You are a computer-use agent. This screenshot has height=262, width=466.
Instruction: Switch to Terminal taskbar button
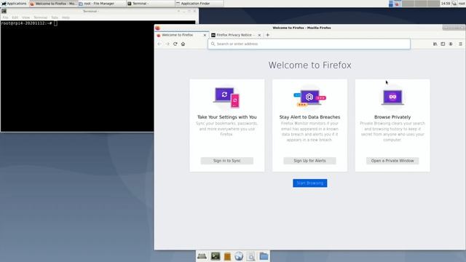coord(151,4)
